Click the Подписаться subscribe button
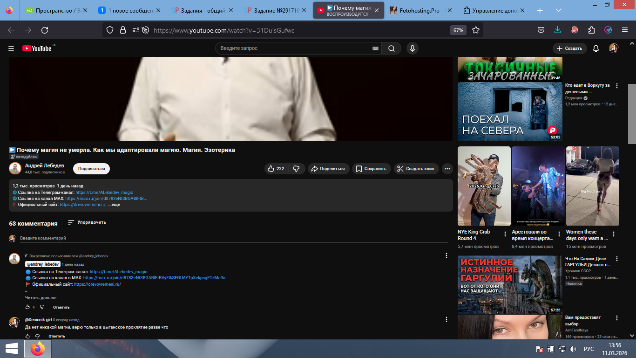Viewport: 636px width, 358px height. pos(91,169)
